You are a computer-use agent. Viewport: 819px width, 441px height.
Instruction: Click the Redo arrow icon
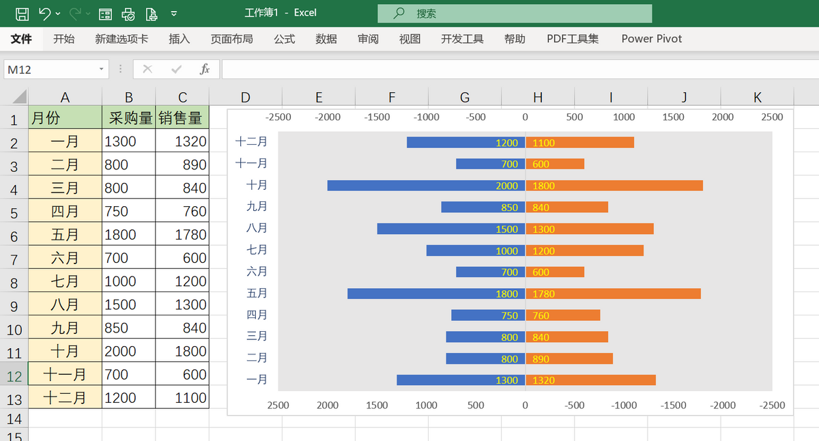[75, 13]
